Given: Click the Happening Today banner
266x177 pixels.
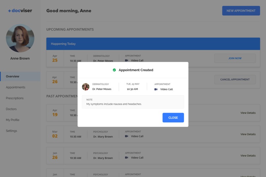Looking at the screenshot, I should click(153, 44).
